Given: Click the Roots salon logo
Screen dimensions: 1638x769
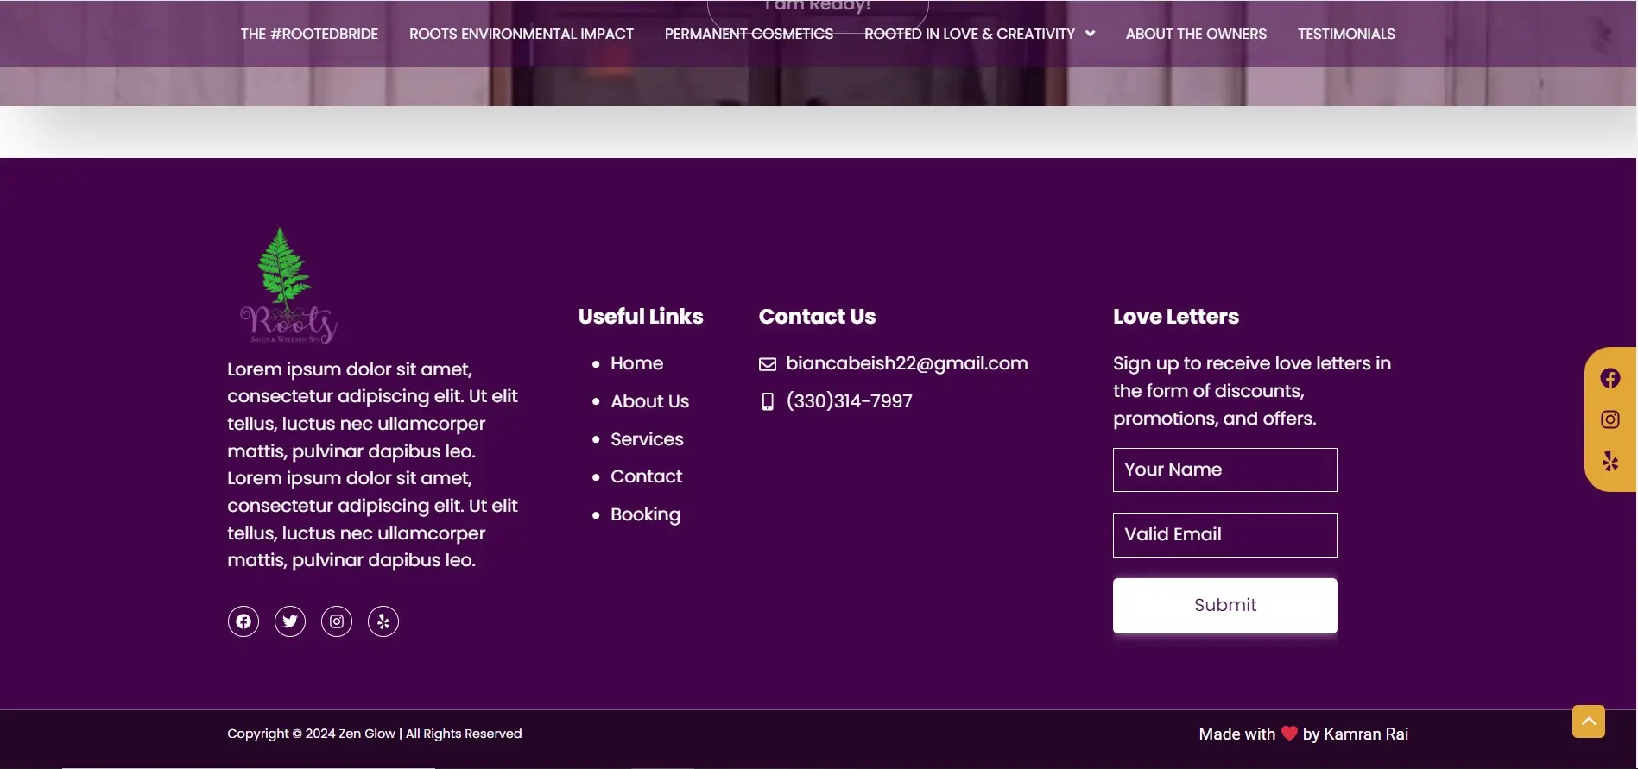Looking at the screenshot, I should point(288,287).
